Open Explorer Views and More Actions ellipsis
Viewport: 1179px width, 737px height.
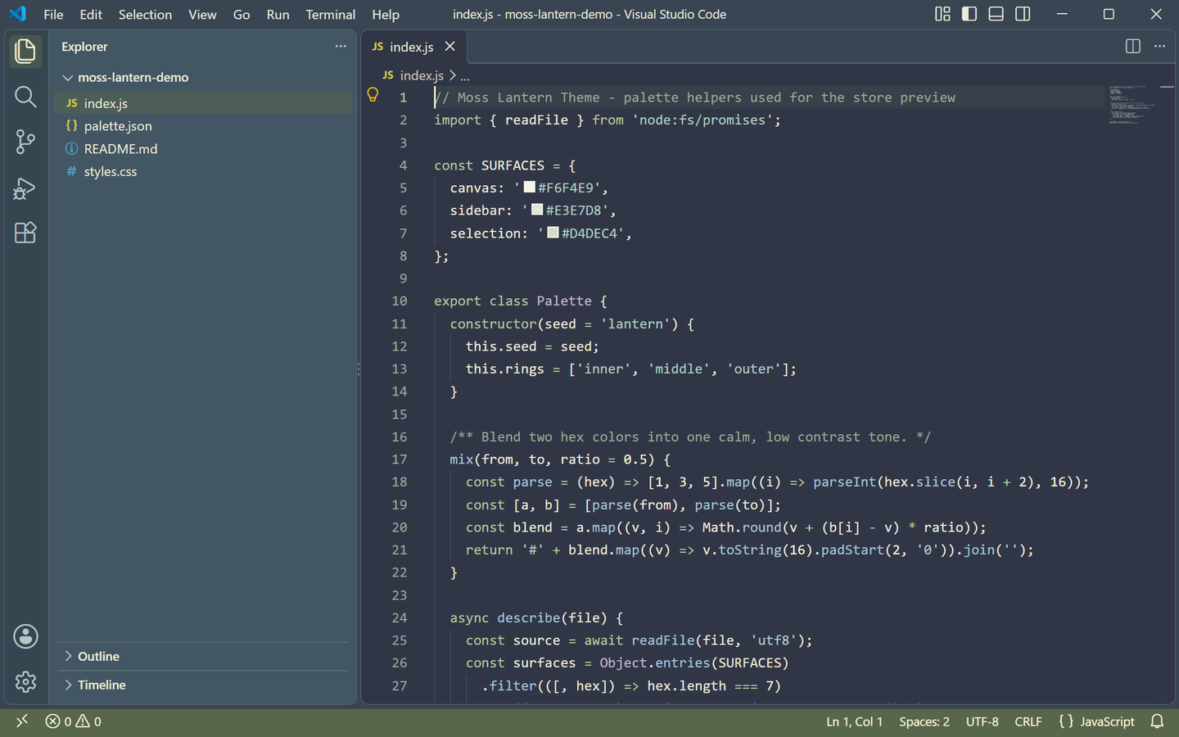(341, 47)
